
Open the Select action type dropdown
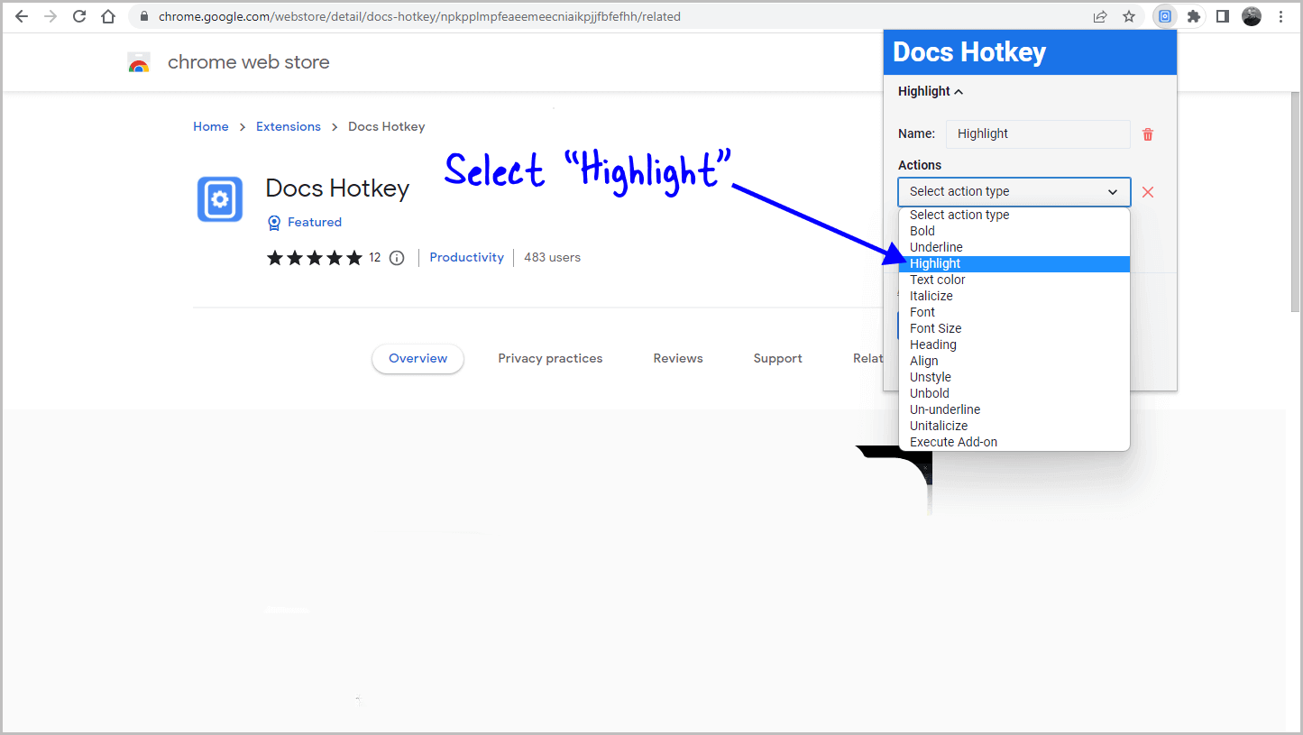pyautogui.click(x=1014, y=191)
